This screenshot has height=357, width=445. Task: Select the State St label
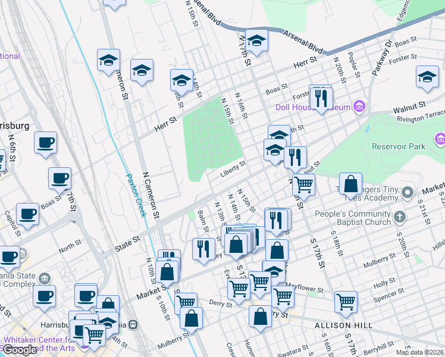(128, 244)
